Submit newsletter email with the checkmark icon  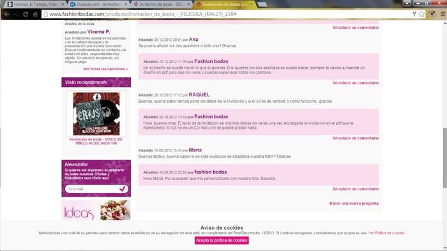click(123, 189)
